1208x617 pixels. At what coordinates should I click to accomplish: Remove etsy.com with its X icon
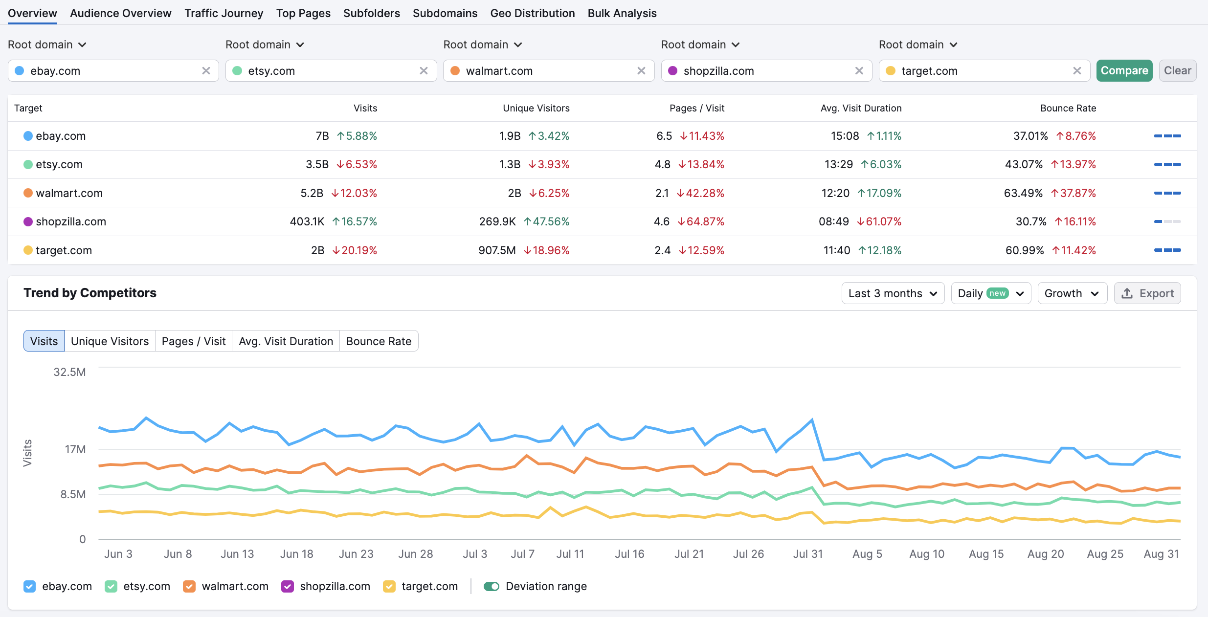pos(424,71)
